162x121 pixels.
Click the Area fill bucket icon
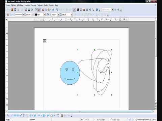(48, 14)
